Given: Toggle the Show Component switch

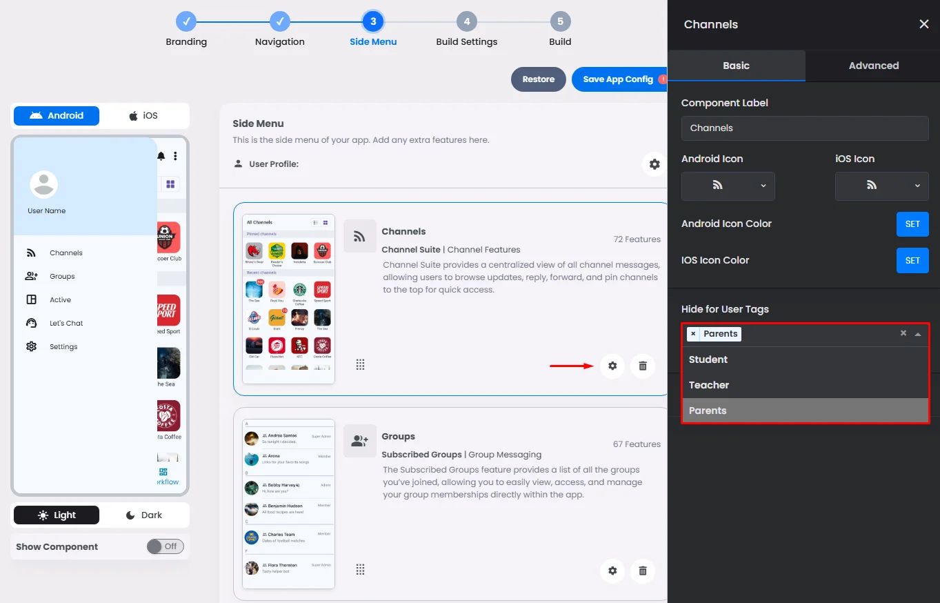Looking at the screenshot, I should [x=165, y=546].
